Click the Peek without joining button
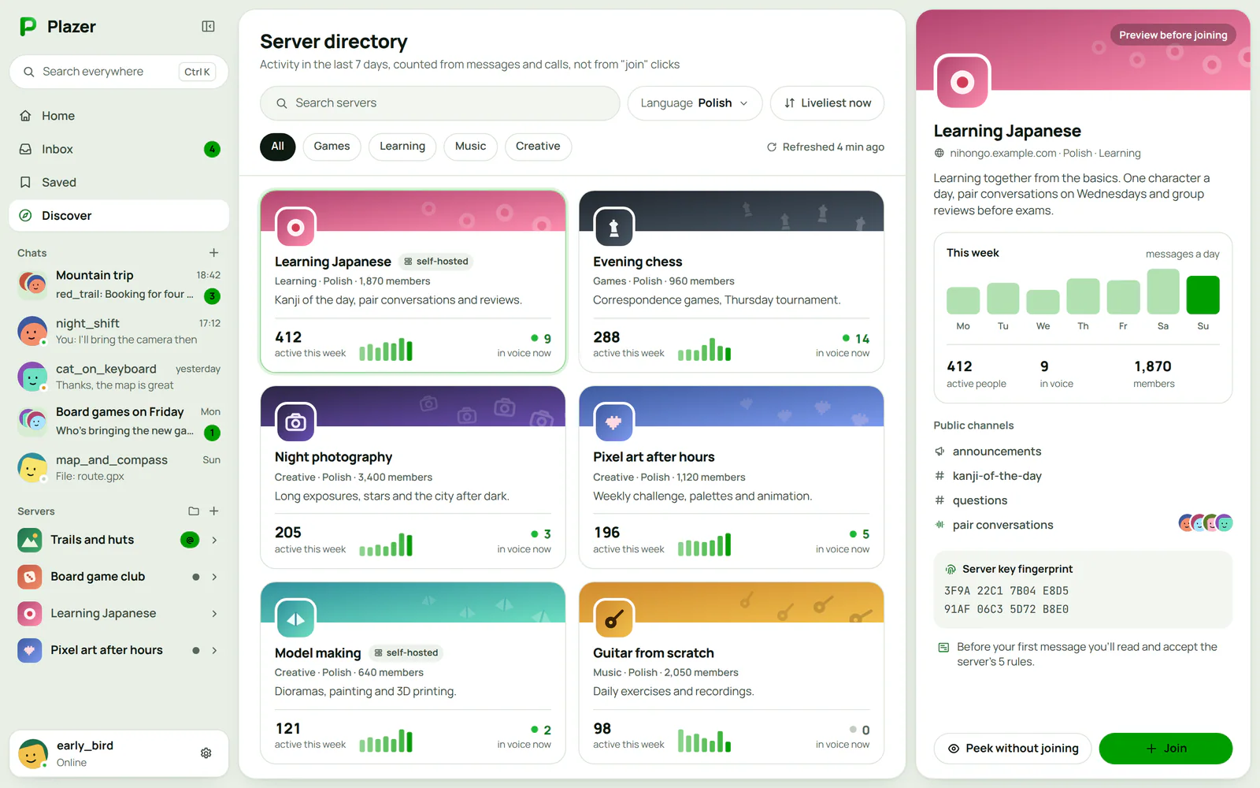Screen dimensions: 1260x788 [x=1013, y=749]
